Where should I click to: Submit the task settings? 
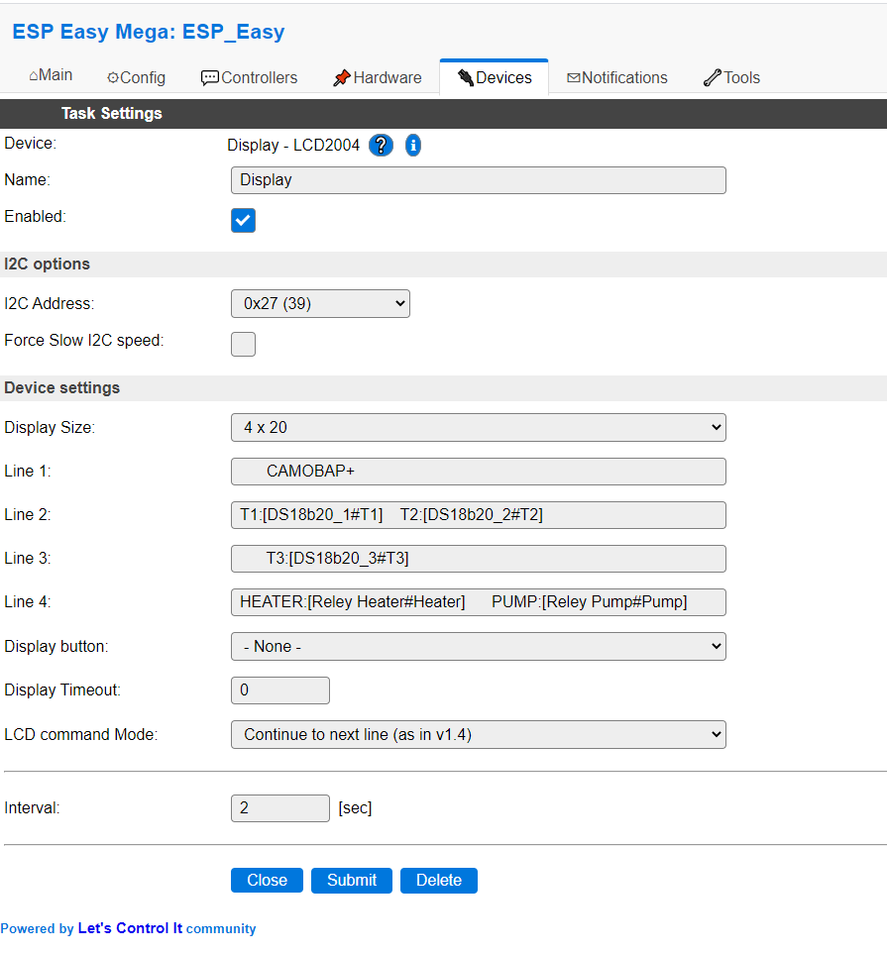(x=351, y=881)
